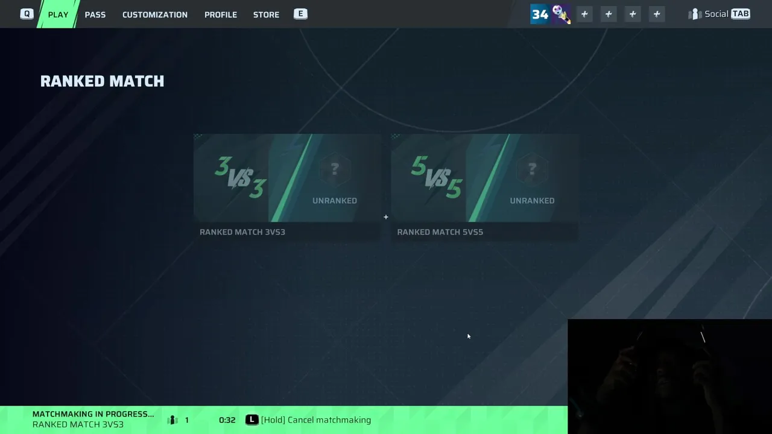The width and height of the screenshot is (772, 434).
Task: Click UNRANKED text on 5VS5 card
Action: pyautogui.click(x=532, y=201)
